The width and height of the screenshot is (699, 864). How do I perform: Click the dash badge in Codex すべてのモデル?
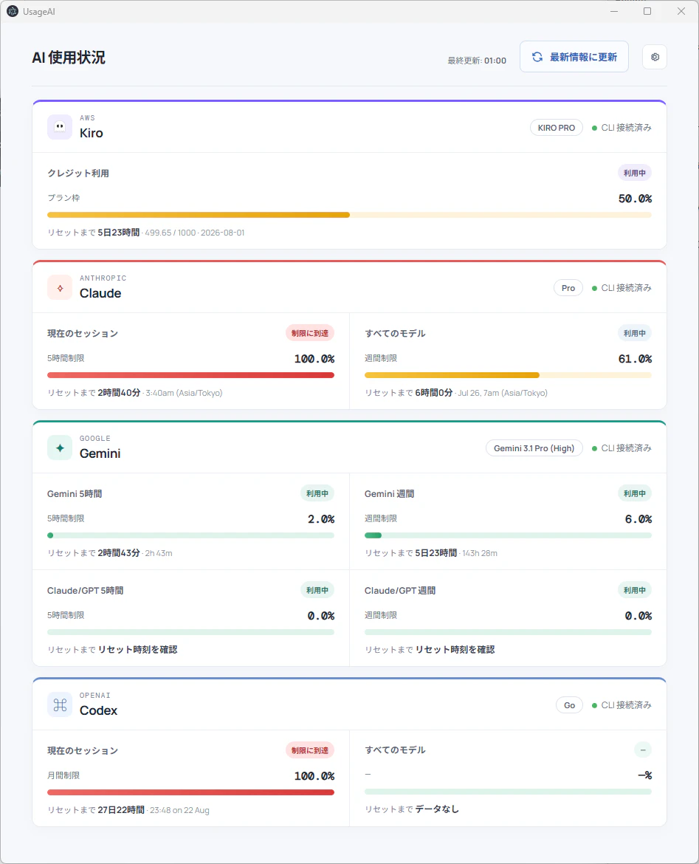pos(643,750)
